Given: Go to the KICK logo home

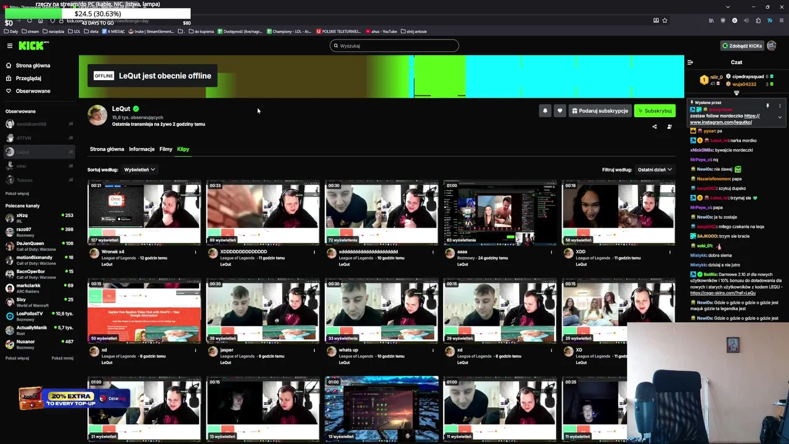Looking at the screenshot, I should point(32,46).
